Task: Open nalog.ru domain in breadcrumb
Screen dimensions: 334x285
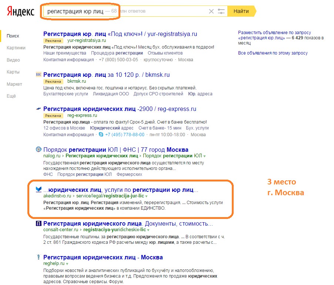Action: pos(52,156)
